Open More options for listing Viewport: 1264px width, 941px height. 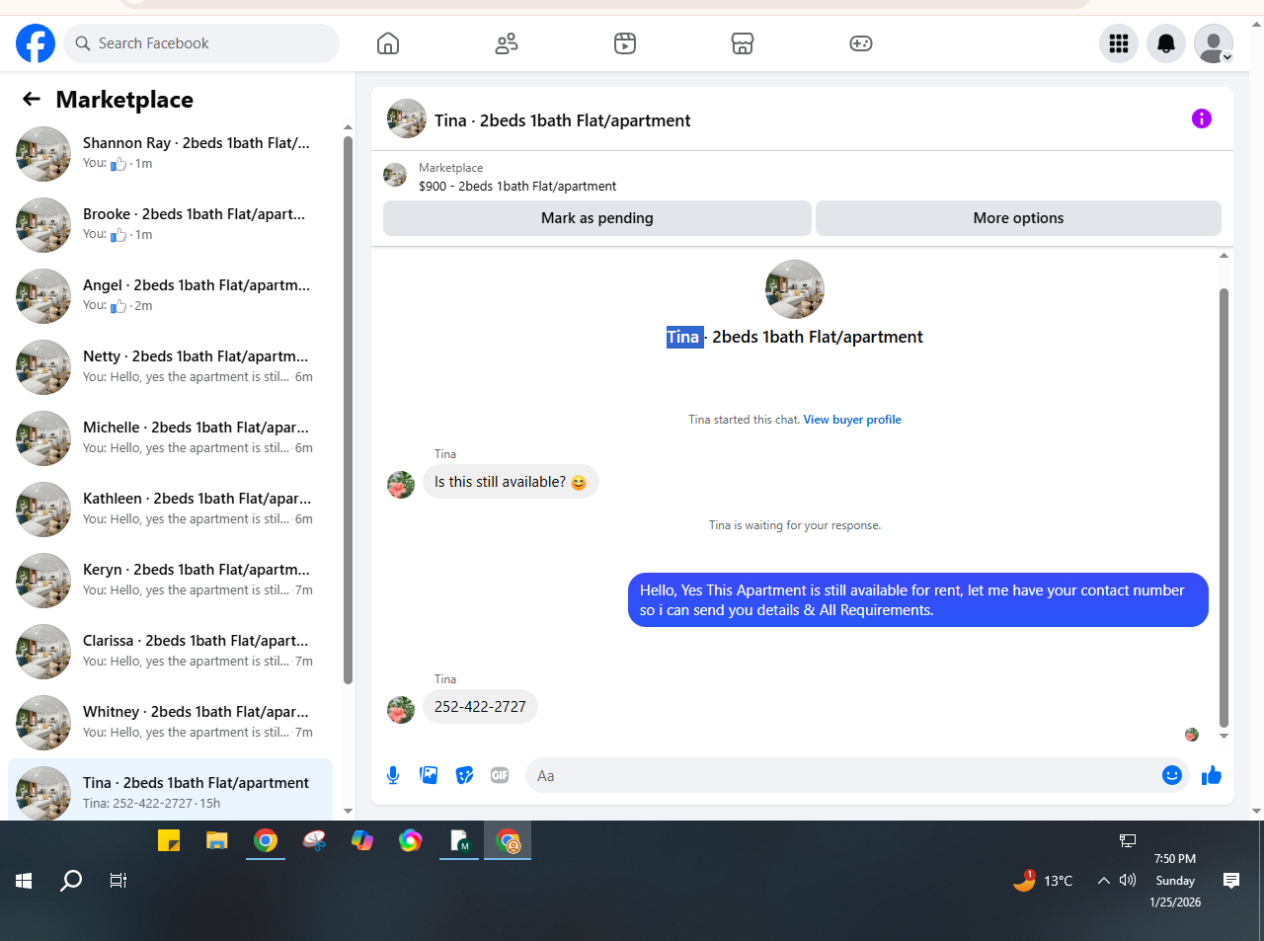coord(1018,218)
